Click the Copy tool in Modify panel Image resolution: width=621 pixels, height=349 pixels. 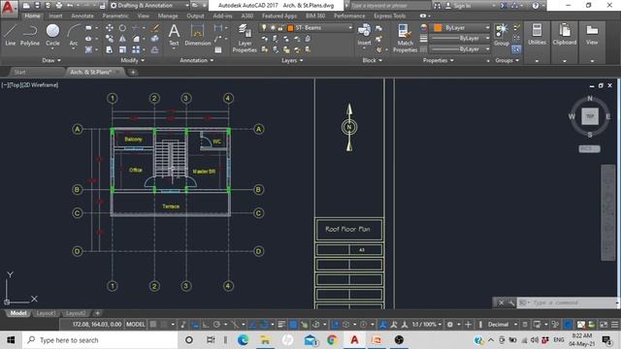110,39
